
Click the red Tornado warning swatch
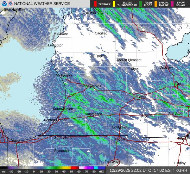click(95, 4)
